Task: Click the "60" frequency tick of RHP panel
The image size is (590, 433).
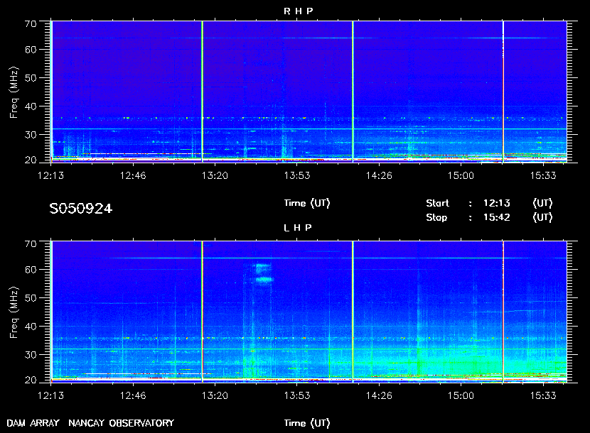Action: (x=31, y=50)
